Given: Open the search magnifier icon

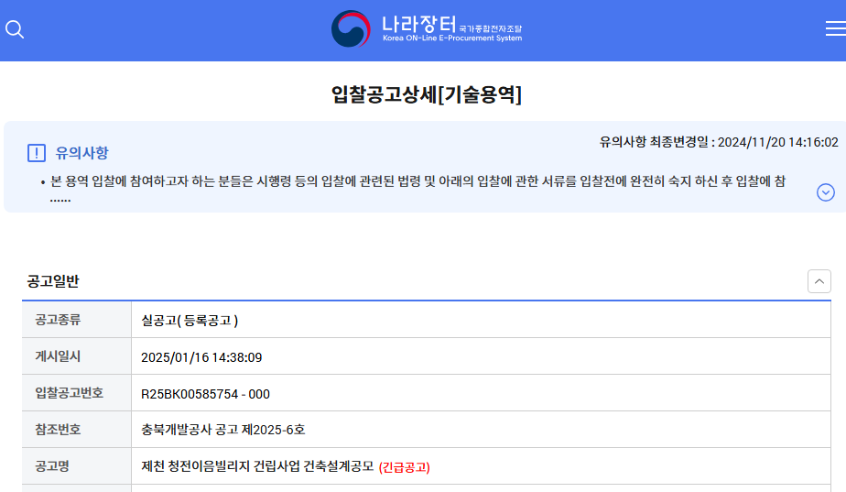Looking at the screenshot, I should 15,29.
